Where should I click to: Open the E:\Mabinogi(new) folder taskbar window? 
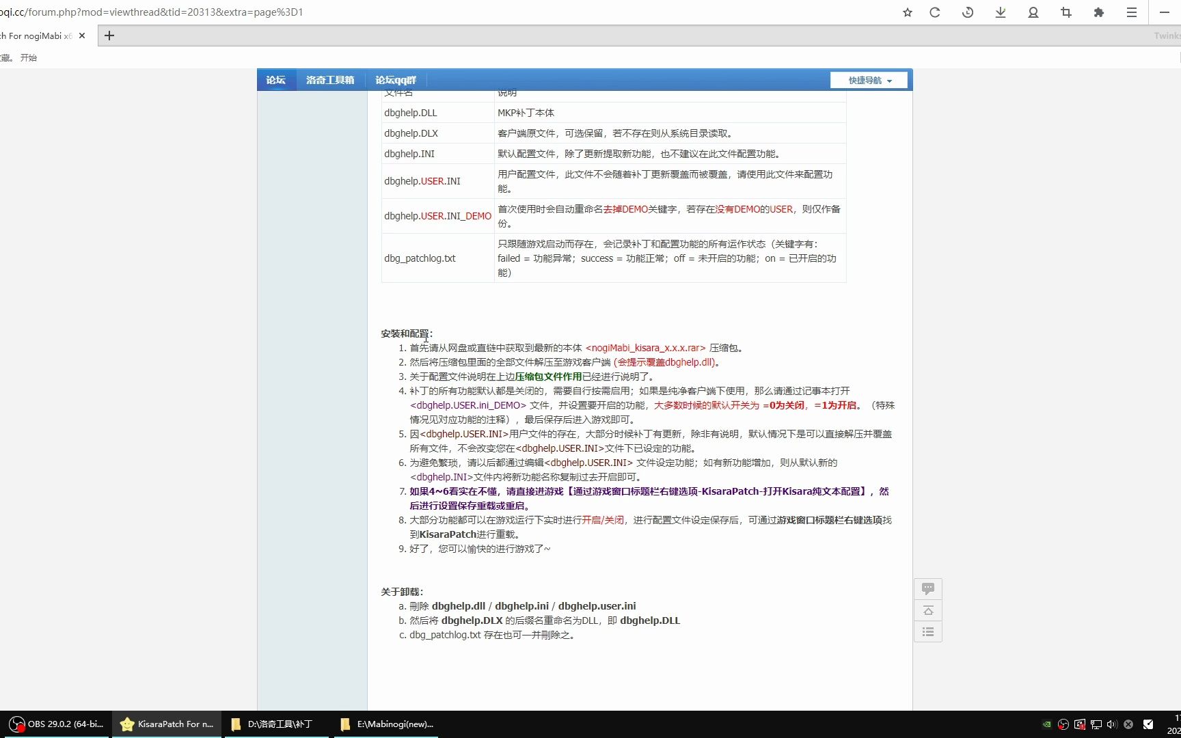click(x=387, y=724)
